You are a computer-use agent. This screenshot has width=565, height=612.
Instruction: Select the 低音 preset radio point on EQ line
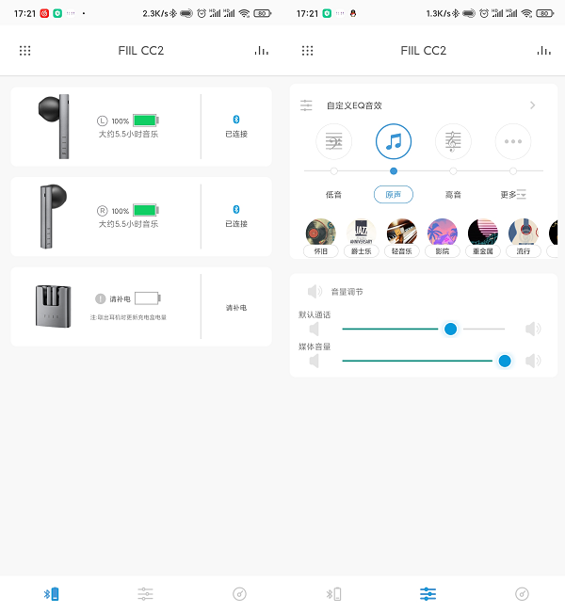334,171
